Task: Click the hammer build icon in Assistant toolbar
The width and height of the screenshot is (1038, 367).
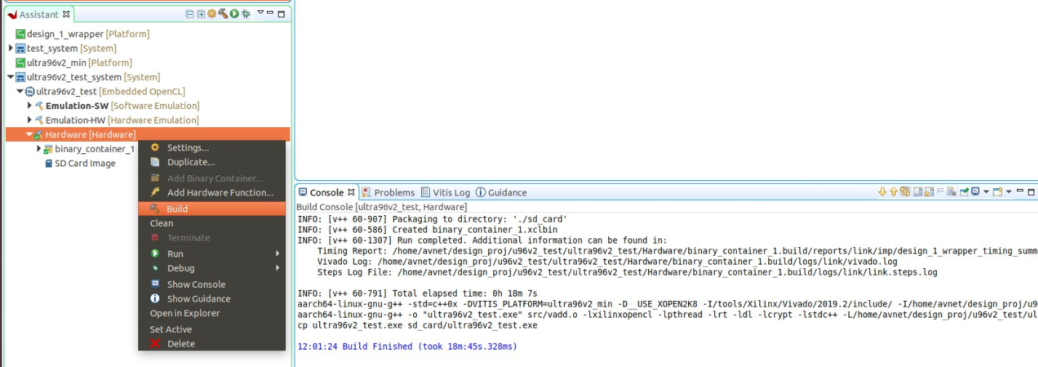Action: click(x=223, y=14)
